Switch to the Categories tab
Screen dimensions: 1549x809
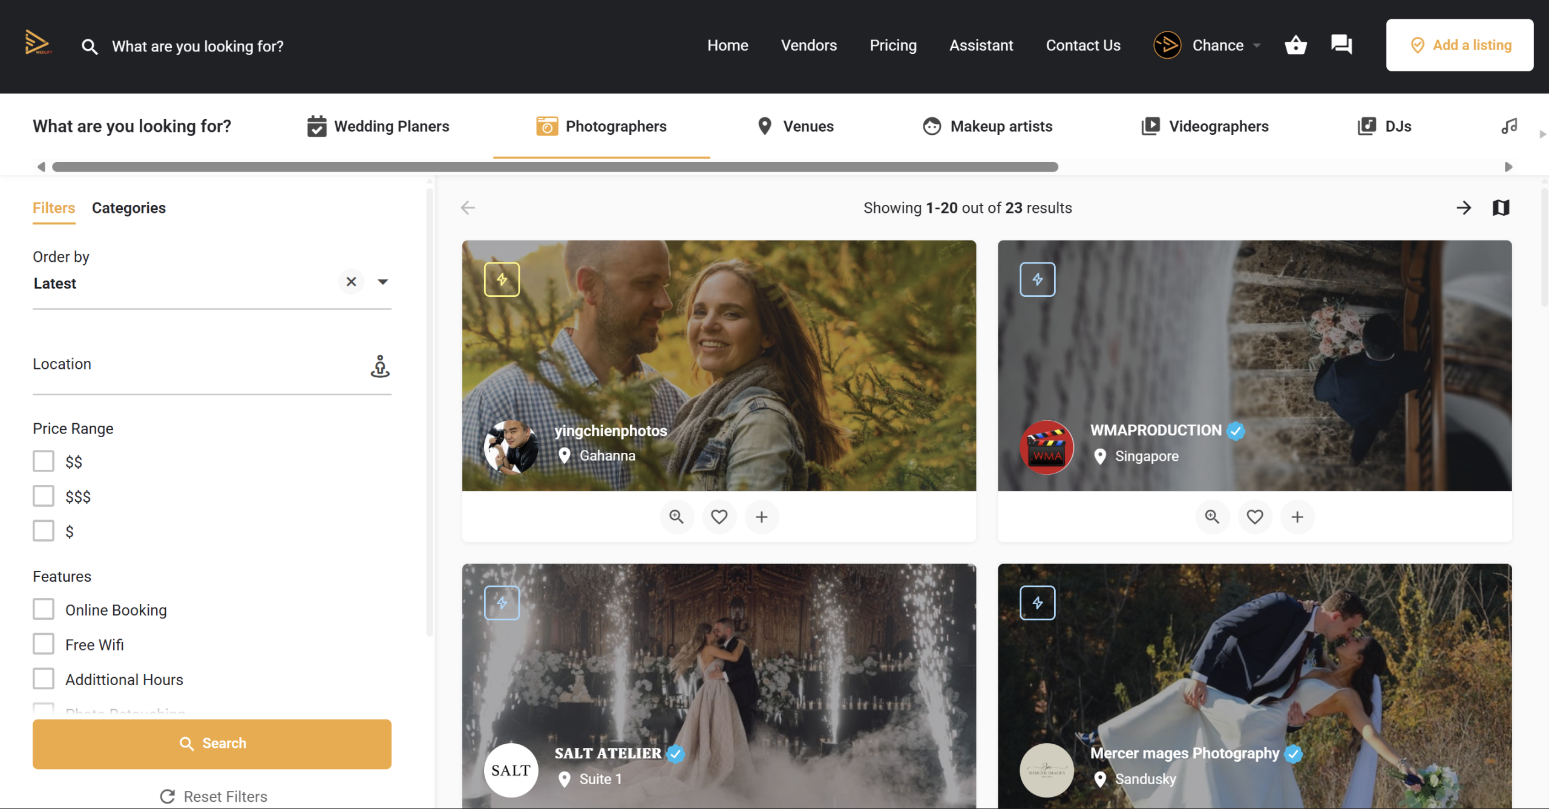pyautogui.click(x=129, y=208)
